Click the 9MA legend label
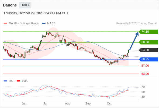Screen dimensions: 159x108 (x=25, y=81)
